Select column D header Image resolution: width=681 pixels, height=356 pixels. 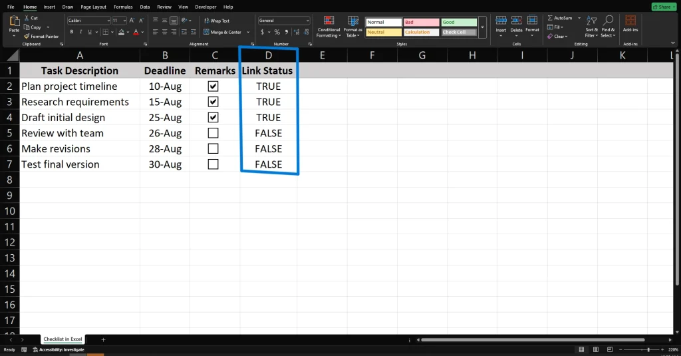pyautogui.click(x=269, y=55)
